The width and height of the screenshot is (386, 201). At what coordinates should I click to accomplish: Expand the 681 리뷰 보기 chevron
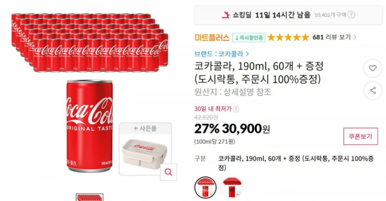pos(355,37)
